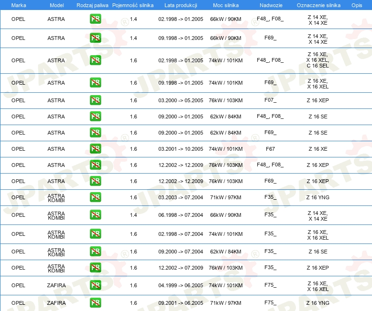Viewport: 372px width, 311px height.
Task: Click petrol icon in Astra 1.4 F48_, F08_ row
Action: click(95, 19)
